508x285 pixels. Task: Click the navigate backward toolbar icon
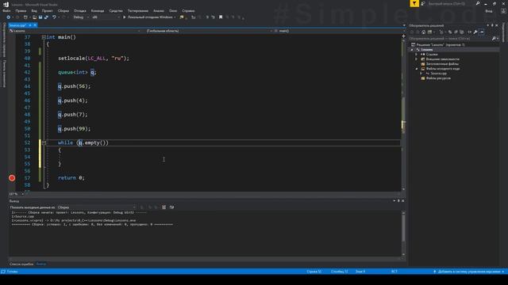(9, 17)
